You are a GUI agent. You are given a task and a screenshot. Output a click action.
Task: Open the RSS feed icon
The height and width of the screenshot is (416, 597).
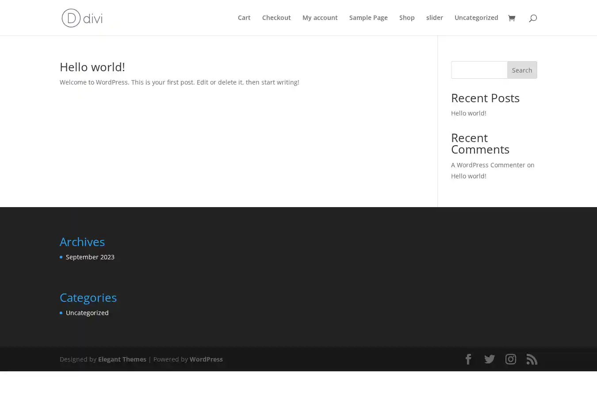[x=532, y=359]
